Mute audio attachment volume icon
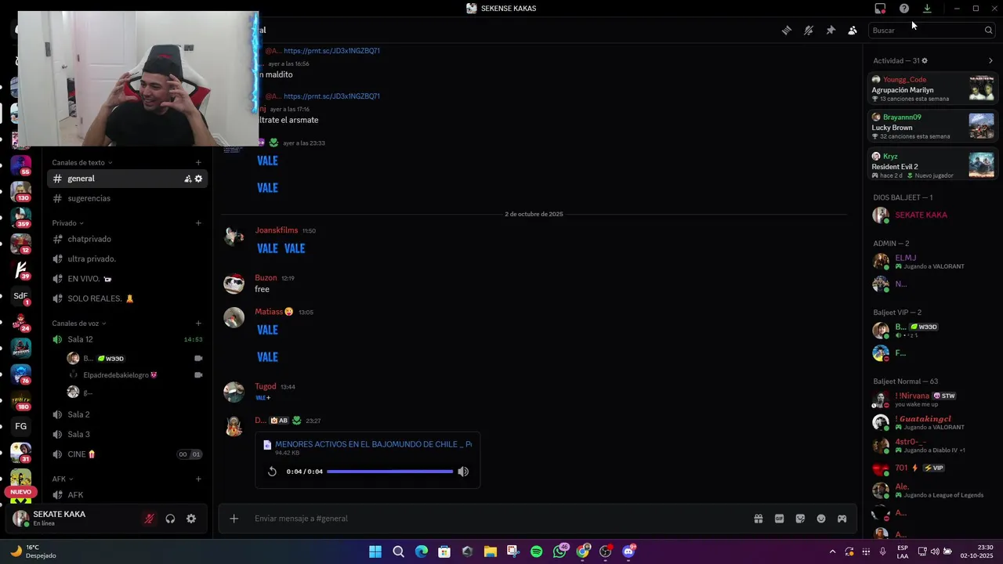This screenshot has width=1003, height=564. pos(463,472)
